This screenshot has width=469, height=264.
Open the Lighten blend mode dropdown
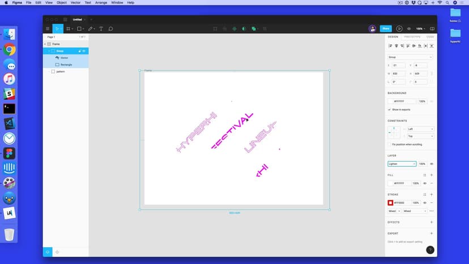[402, 164]
